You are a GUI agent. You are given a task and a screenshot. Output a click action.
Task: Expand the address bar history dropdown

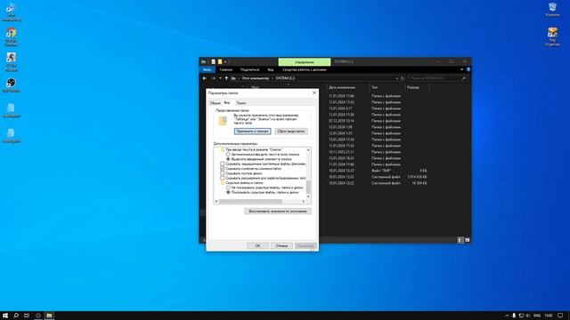396,78
